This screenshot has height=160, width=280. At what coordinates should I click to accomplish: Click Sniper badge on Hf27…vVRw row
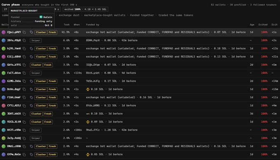pyautogui.click(x=36, y=130)
